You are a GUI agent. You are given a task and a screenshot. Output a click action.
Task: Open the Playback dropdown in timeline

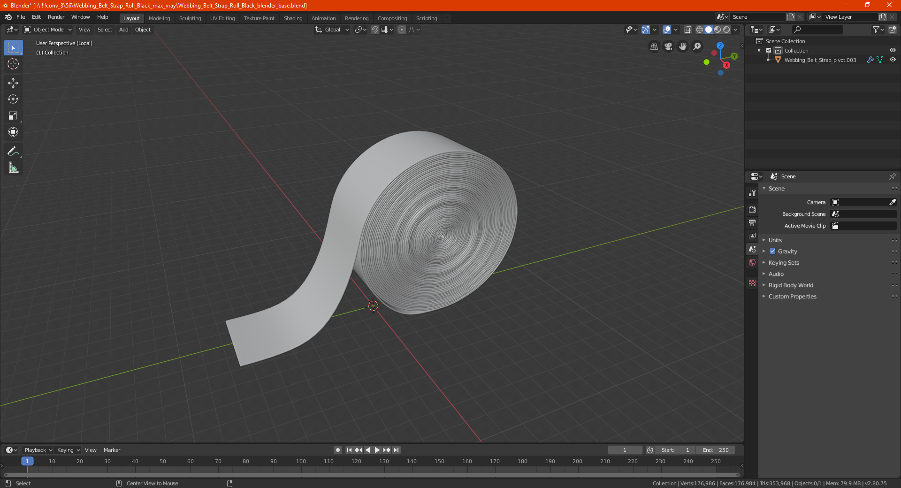click(x=38, y=450)
